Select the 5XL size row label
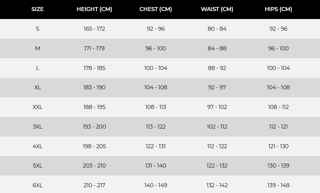 pyautogui.click(x=37, y=166)
